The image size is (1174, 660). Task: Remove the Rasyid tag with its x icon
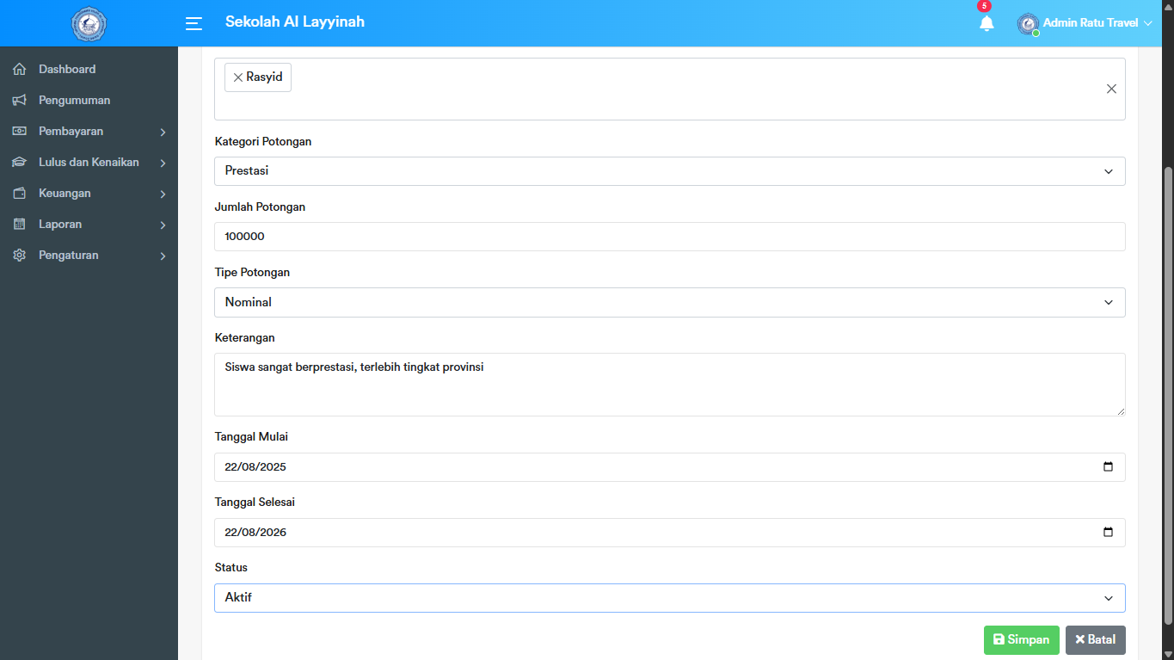point(238,77)
